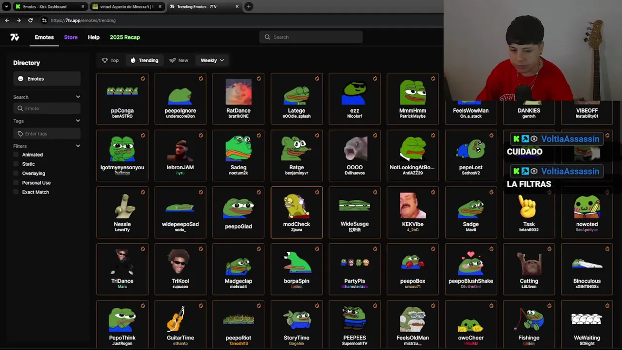The image size is (622, 350).
Task: Enable the Exact Match filter checkbox
Action: (17, 192)
